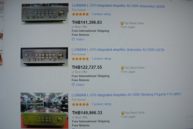Open LUXMAN L-570 Working Properly F/S listing
193x129 pixels.
(126, 95)
